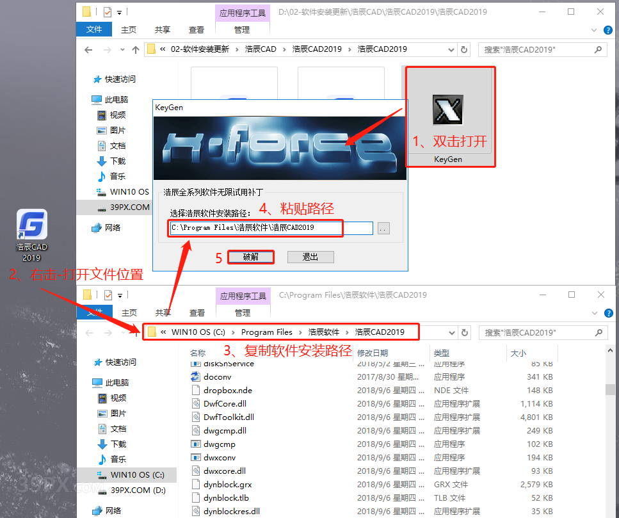This screenshot has height=518, width=619.
Task: Sort by 大小 column header
Action: pos(519,353)
